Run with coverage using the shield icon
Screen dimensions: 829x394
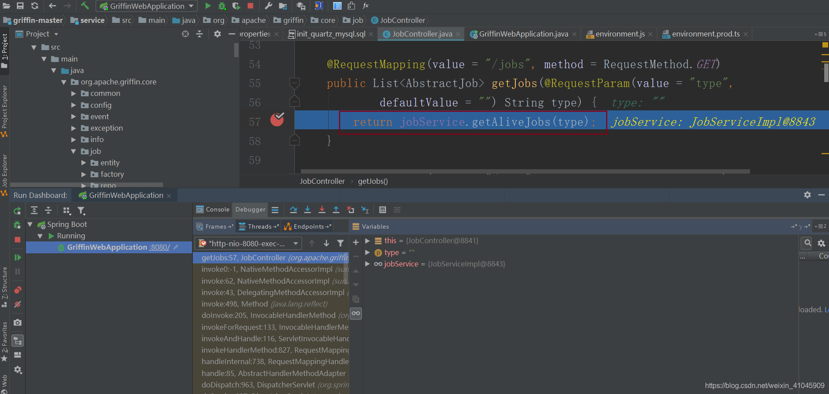click(236, 6)
